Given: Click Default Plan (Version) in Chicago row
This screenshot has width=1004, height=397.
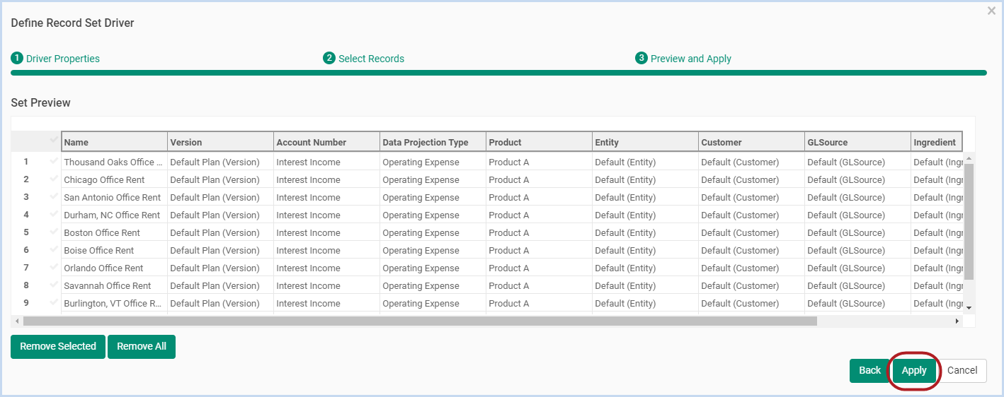Looking at the screenshot, I should 220,179.
